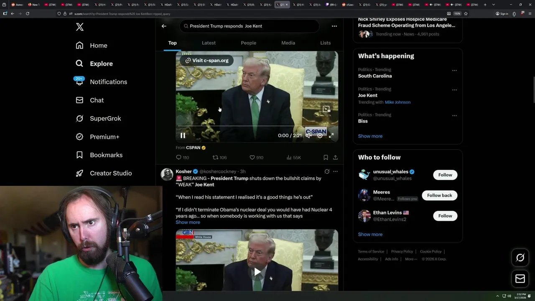Open SuperGrok in the sidebar
The width and height of the screenshot is (535, 301).
click(x=99, y=118)
